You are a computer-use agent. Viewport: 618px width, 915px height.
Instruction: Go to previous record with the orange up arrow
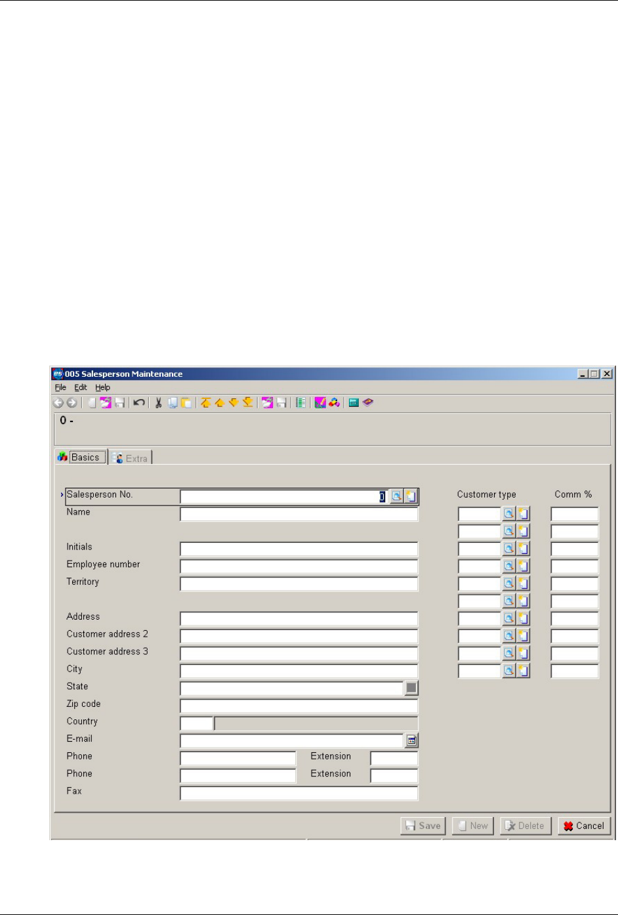pyautogui.click(x=220, y=403)
